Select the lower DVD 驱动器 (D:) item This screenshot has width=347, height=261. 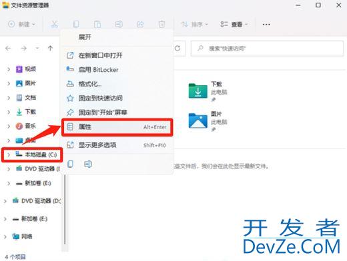click(x=36, y=201)
